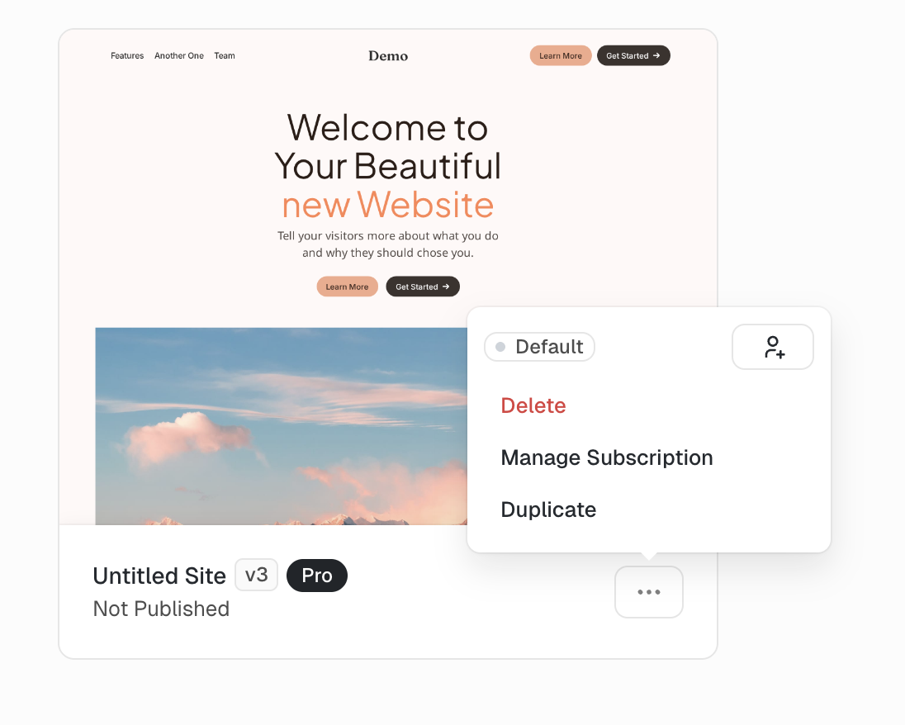Choose Manage Subscription from the menu
The image size is (905, 725).
[x=607, y=457]
